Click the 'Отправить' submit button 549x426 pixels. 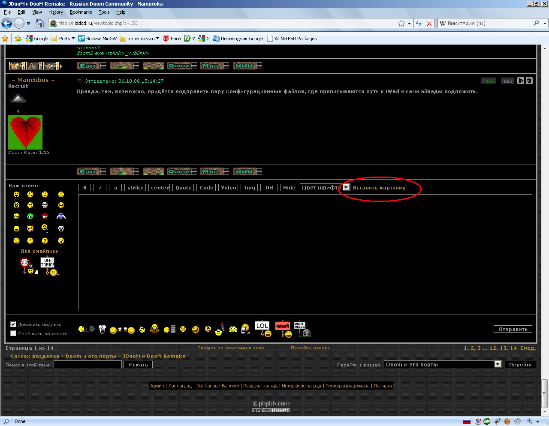pos(513,329)
